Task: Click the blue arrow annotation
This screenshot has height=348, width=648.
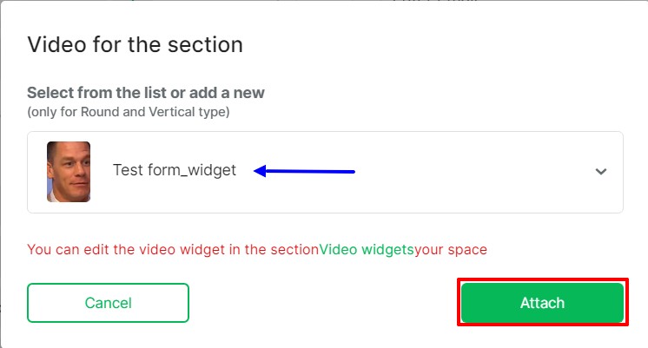Action: pos(305,172)
